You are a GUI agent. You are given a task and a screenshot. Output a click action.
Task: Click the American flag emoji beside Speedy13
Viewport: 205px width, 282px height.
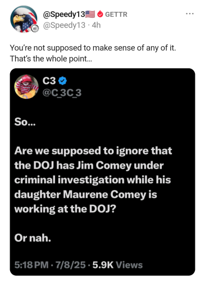click(90, 14)
